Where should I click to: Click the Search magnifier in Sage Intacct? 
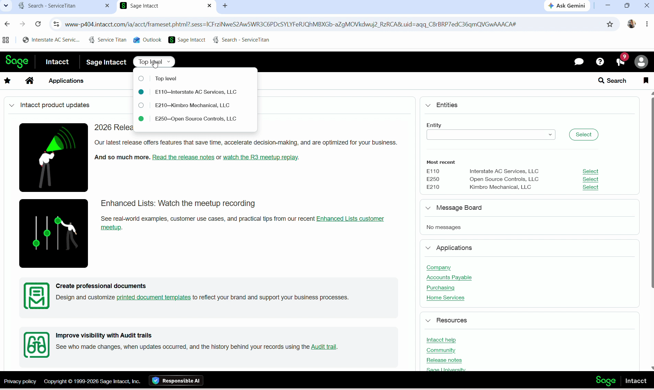tap(612, 81)
